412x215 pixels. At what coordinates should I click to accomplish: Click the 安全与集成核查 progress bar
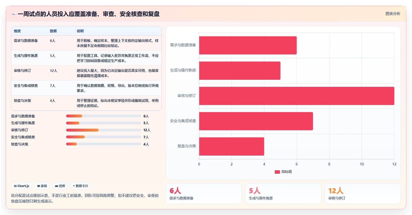[103, 137]
